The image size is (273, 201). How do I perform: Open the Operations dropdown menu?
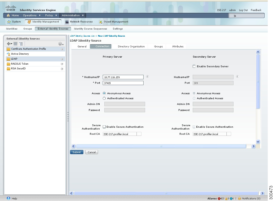tap(32, 15)
